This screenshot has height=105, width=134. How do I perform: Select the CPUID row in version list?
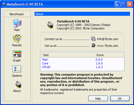(82, 67)
